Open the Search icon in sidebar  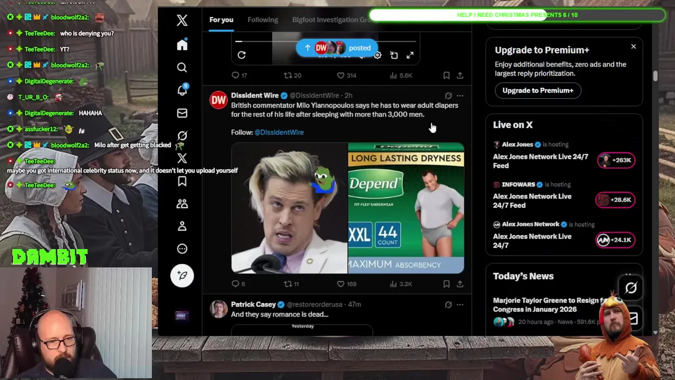tap(182, 68)
